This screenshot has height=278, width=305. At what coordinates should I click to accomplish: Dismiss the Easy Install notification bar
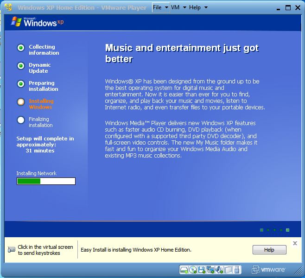pos(295,243)
